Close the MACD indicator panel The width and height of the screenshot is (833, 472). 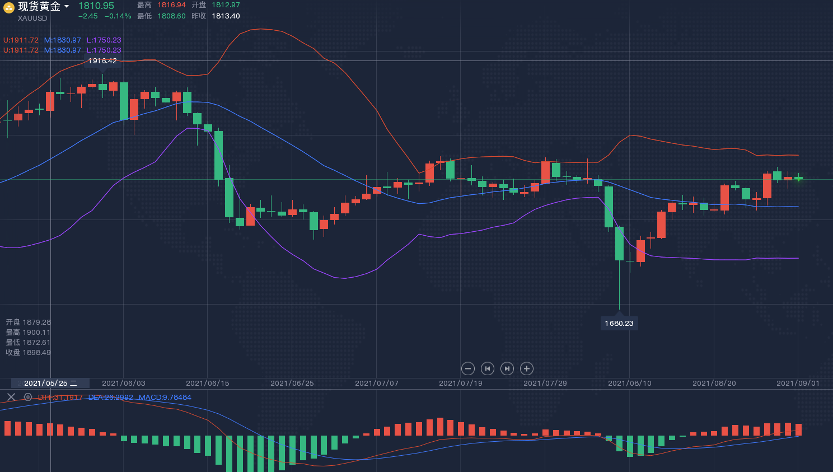(x=11, y=397)
